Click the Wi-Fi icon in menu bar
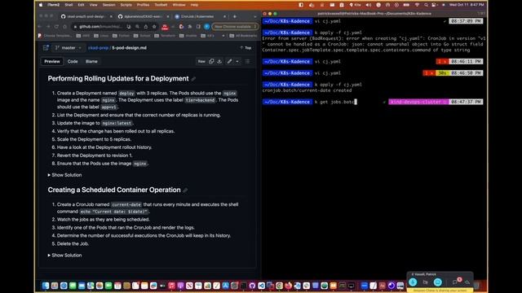Screen dimensions: 522x293 click(x=417, y=5)
